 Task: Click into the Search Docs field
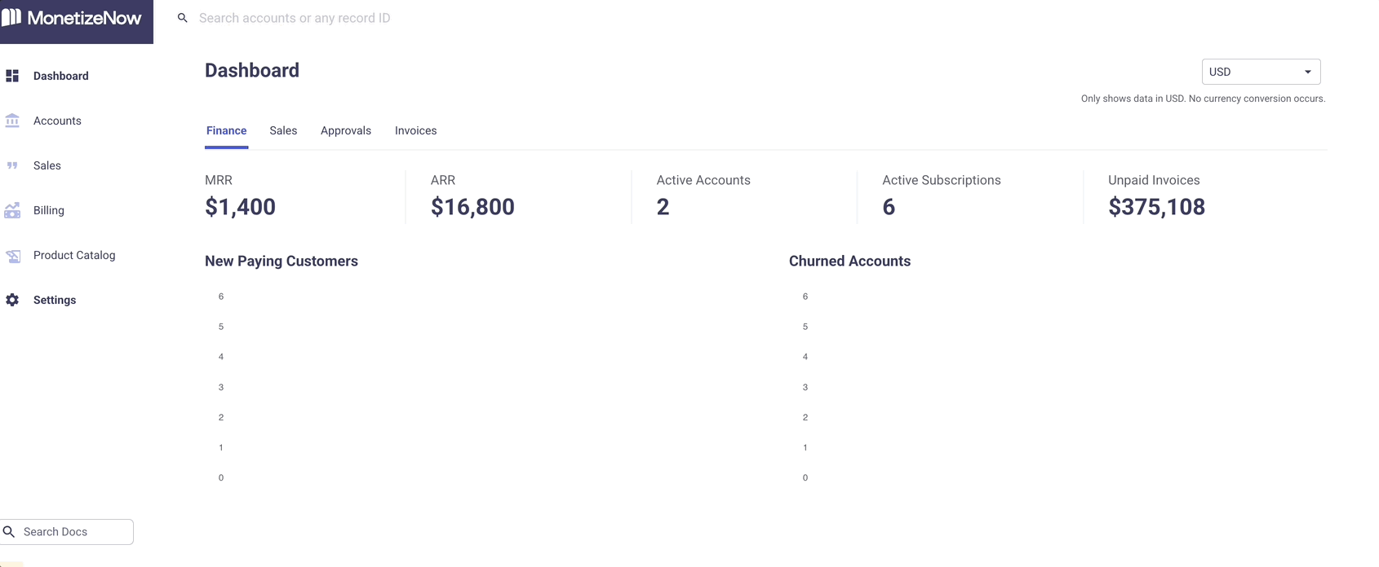point(67,532)
